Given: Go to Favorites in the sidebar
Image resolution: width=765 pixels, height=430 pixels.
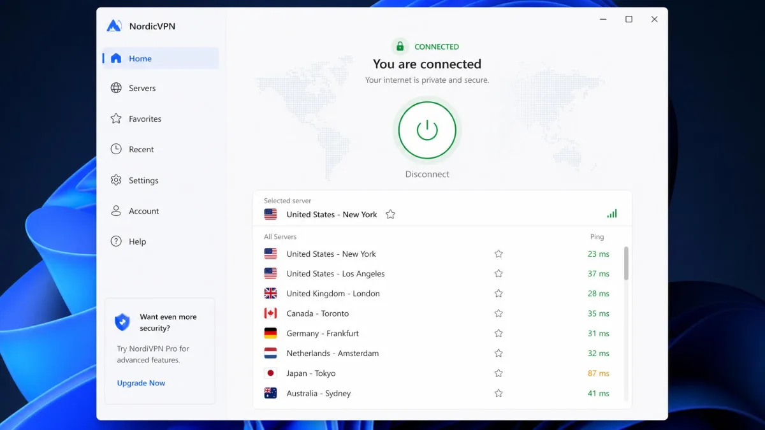Looking at the screenshot, I should pos(161,118).
